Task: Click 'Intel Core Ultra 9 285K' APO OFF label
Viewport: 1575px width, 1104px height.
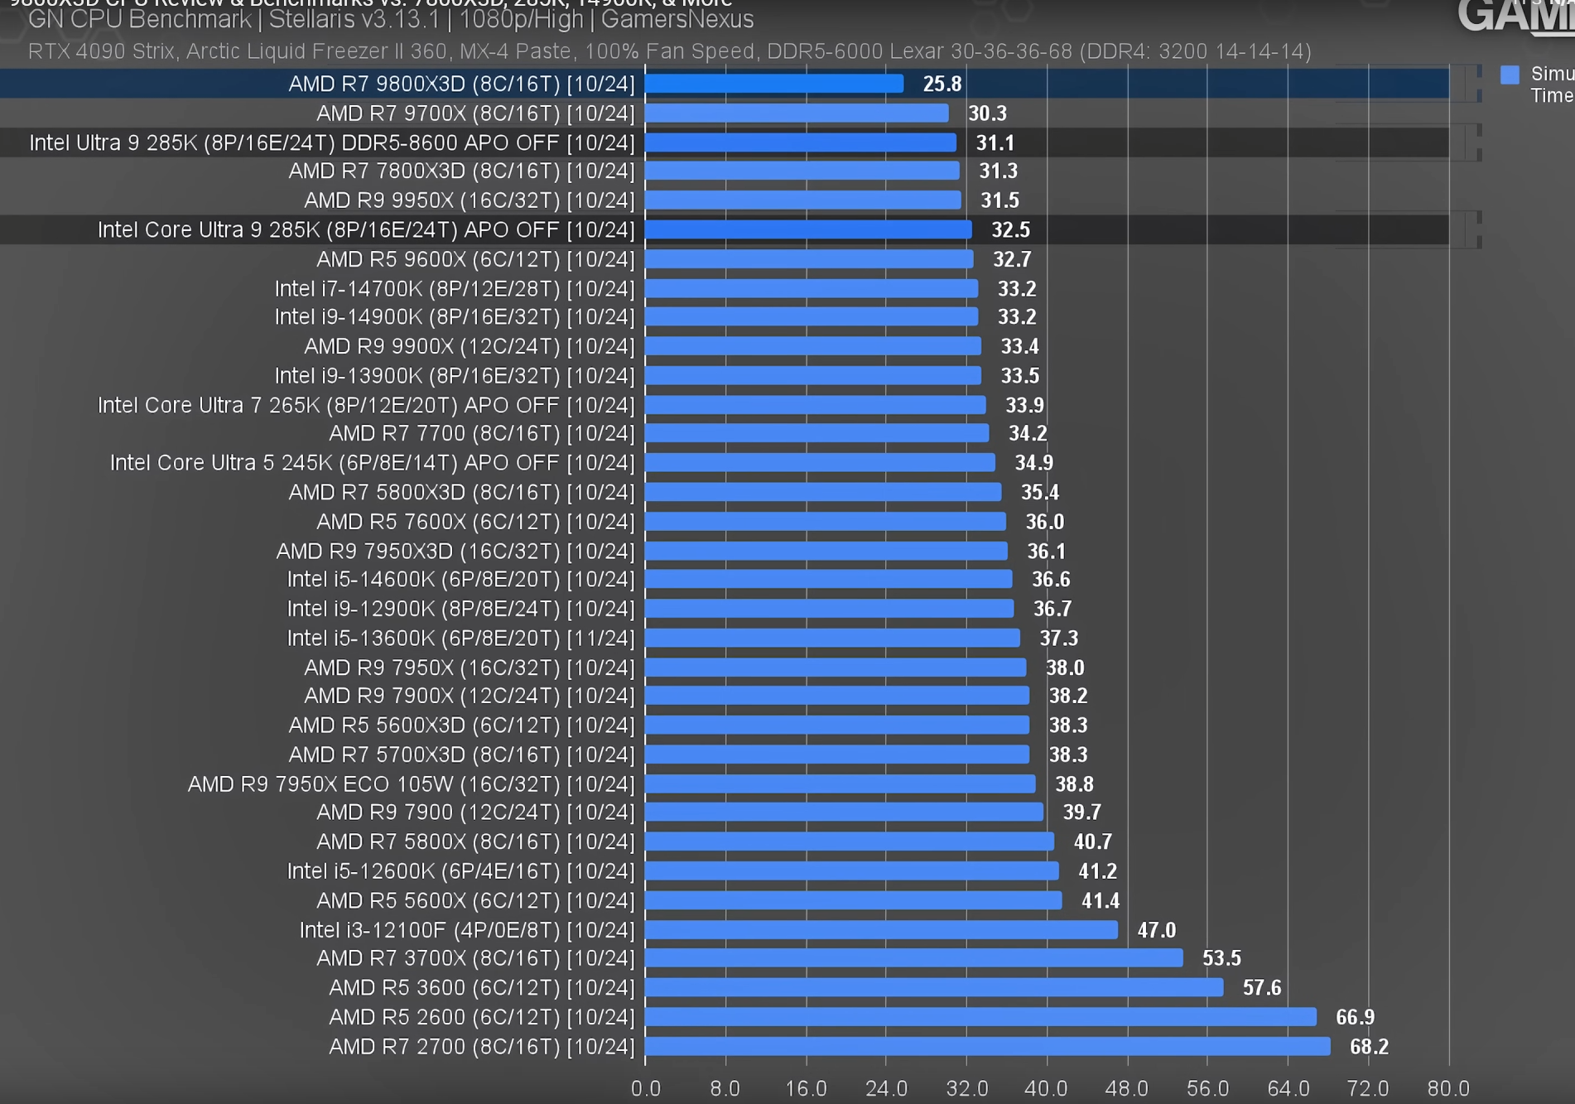Action: tap(366, 229)
